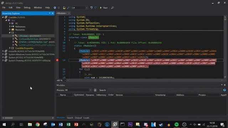Expand the System.Drawing assembly node

pos(3,60)
